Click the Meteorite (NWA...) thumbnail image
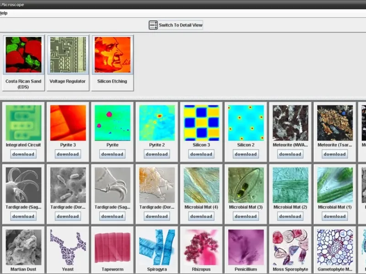The width and height of the screenshot is (366, 274). coord(291,123)
